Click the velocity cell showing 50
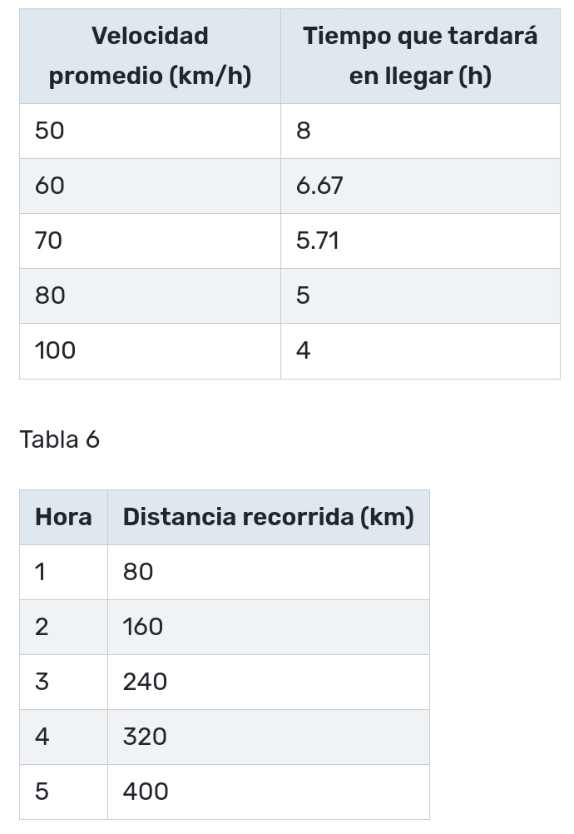The height and width of the screenshot is (834, 574). (x=50, y=131)
